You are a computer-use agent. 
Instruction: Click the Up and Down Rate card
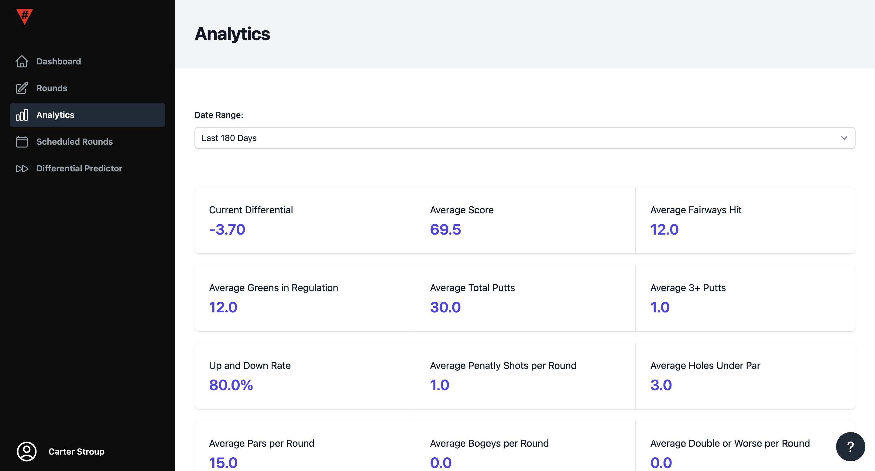click(304, 376)
